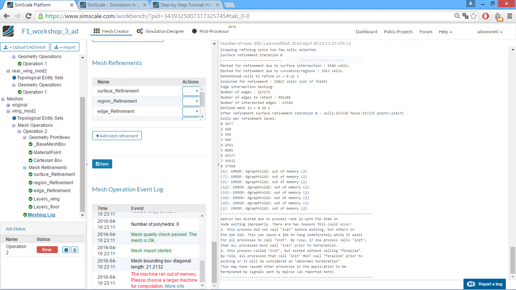Open the Chrome hamburger menu
Image resolution: width=516 pixels, height=290 pixels.
pos(509,16)
